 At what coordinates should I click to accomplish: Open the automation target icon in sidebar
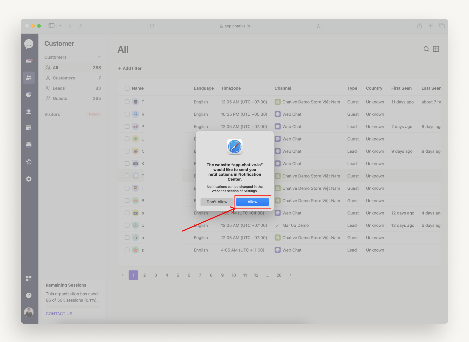click(29, 162)
